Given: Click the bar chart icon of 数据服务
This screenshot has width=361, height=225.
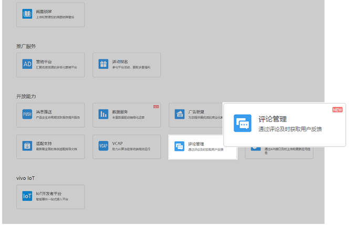Looking at the screenshot, I should point(104,114).
